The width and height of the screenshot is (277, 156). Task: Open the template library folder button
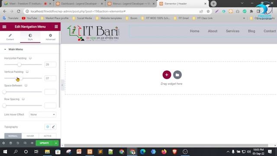click(x=177, y=75)
